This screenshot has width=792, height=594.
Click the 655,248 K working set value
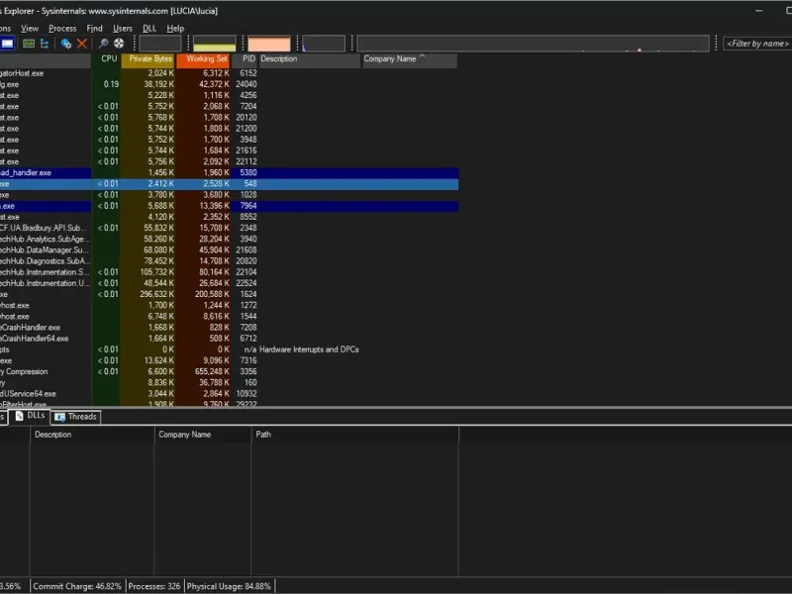tap(212, 372)
